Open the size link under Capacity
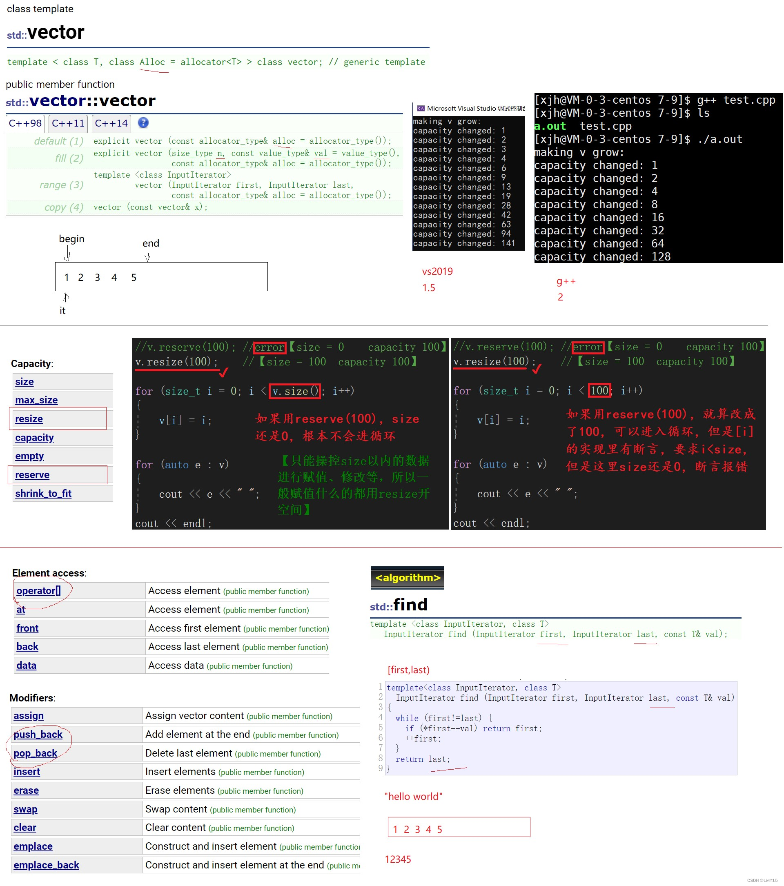The height and width of the screenshot is (886, 784). 24,381
